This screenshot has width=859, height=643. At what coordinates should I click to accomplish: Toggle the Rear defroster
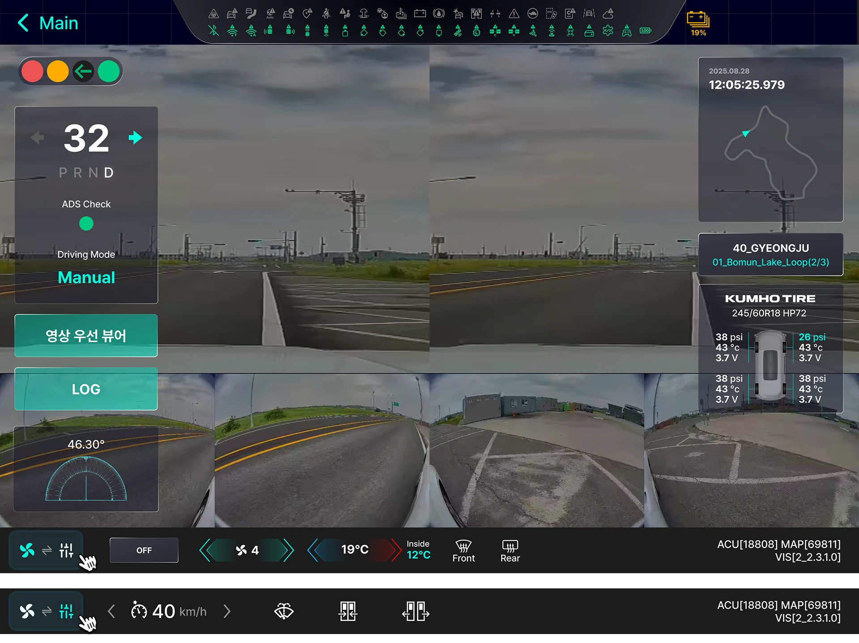pyautogui.click(x=510, y=551)
